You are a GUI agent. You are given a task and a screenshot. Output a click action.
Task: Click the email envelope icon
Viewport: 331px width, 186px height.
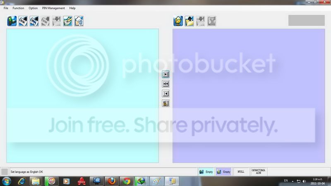click(x=79, y=21)
